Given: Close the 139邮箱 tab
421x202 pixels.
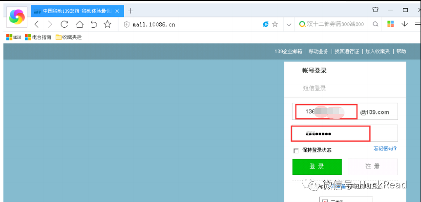Looking at the screenshot, I should tap(117, 11).
